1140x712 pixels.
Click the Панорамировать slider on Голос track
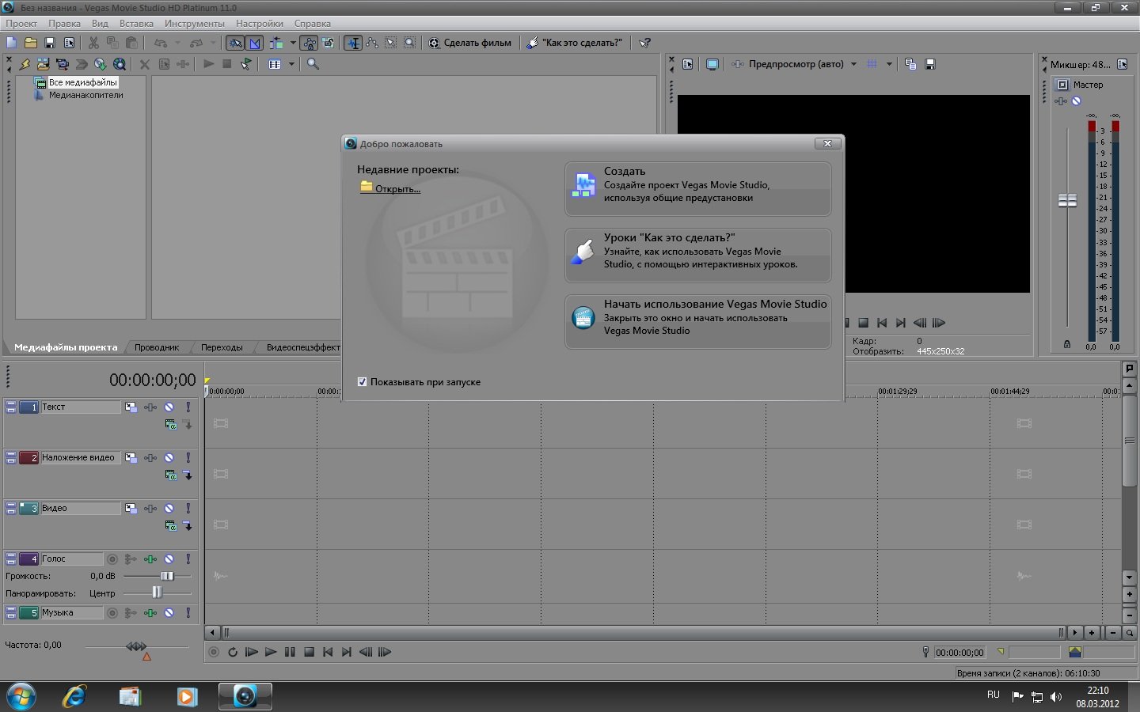click(x=158, y=593)
